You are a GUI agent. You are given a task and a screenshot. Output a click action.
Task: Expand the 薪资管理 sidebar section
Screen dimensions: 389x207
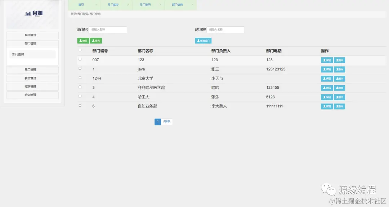tap(32, 78)
